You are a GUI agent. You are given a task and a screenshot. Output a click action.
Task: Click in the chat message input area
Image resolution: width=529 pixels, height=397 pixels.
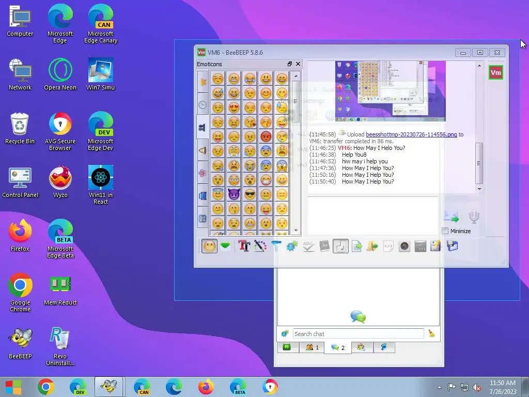tap(373, 216)
